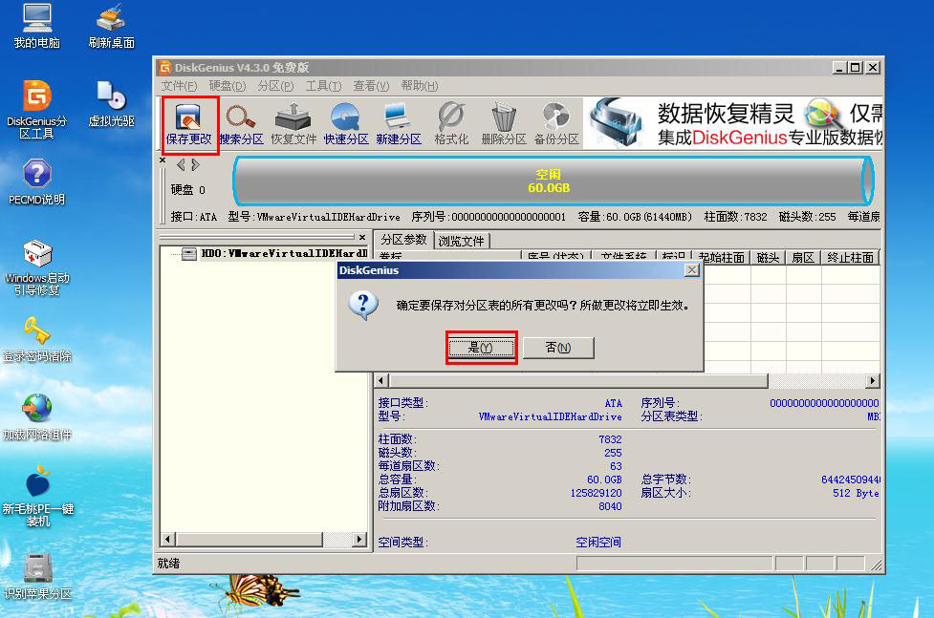The image size is (934, 618).
Task: Click the 总扇区数 value 125829120
Action: (596, 493)
